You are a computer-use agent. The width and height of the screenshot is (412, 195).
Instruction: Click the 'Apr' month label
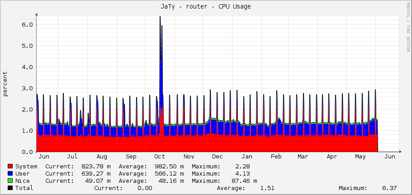(x=332, y=157)
